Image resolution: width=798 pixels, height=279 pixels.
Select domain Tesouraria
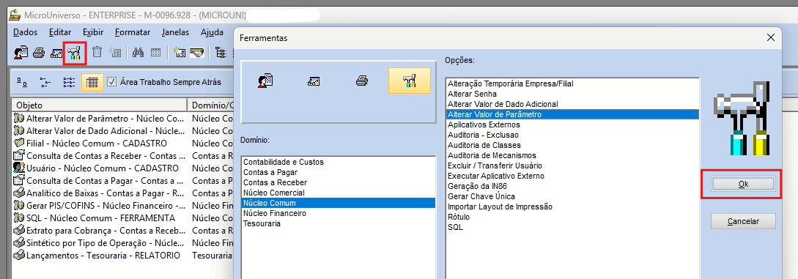(339, 223)
